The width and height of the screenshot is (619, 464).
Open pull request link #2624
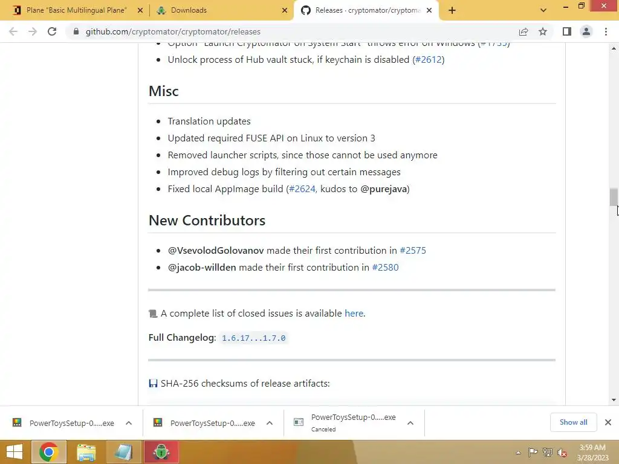pyautogui.click(x=302, y=189)
